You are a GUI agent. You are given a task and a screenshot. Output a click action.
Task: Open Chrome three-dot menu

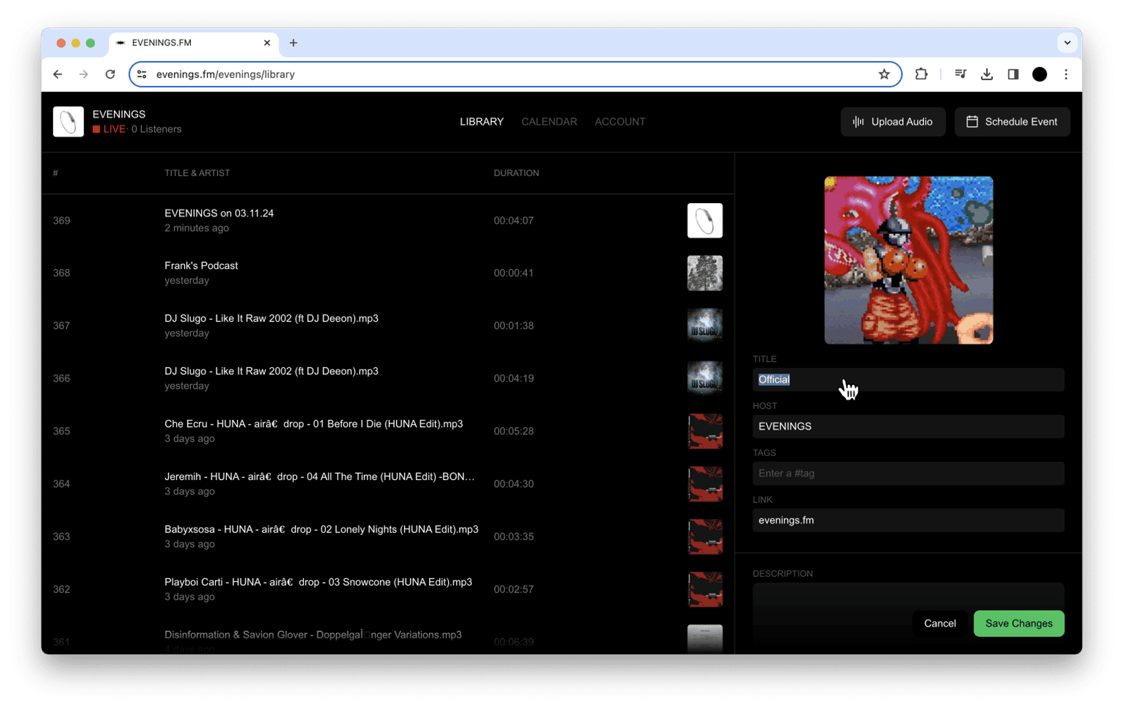pyautogui.click(x=1066, y=74)
